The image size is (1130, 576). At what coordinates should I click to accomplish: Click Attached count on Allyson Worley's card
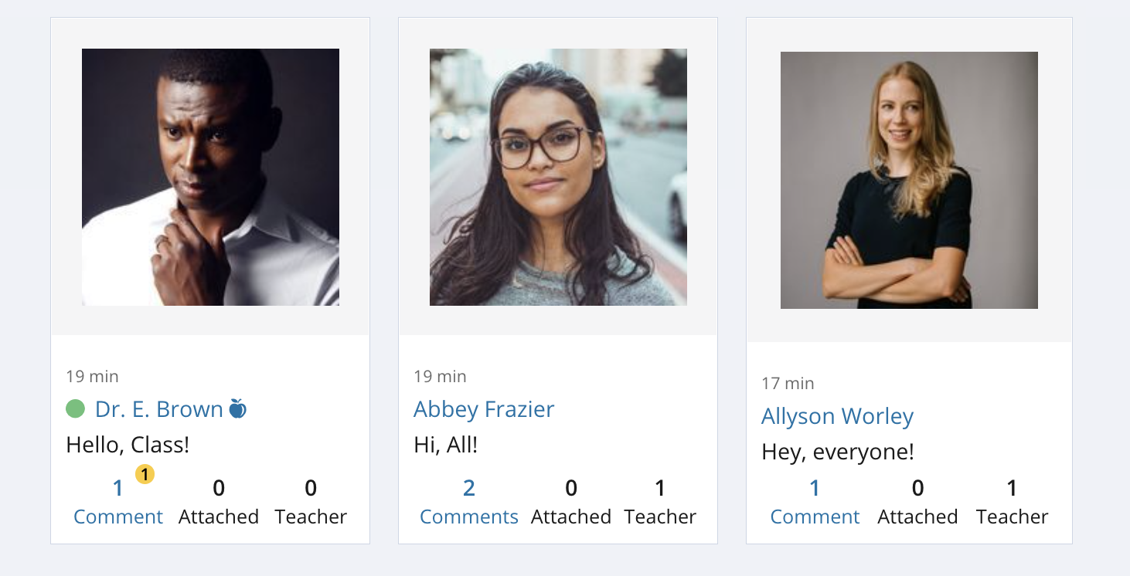[x=917, y=503]
